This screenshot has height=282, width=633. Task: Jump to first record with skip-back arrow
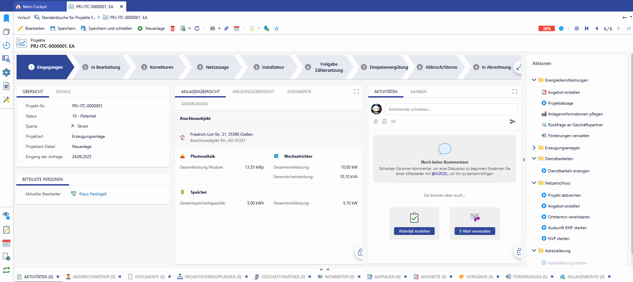[x=587, y=28]
